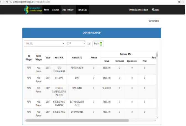Click the Alokasi column header
This screenshot has height=126, width=186.
(x=94, y=58)
